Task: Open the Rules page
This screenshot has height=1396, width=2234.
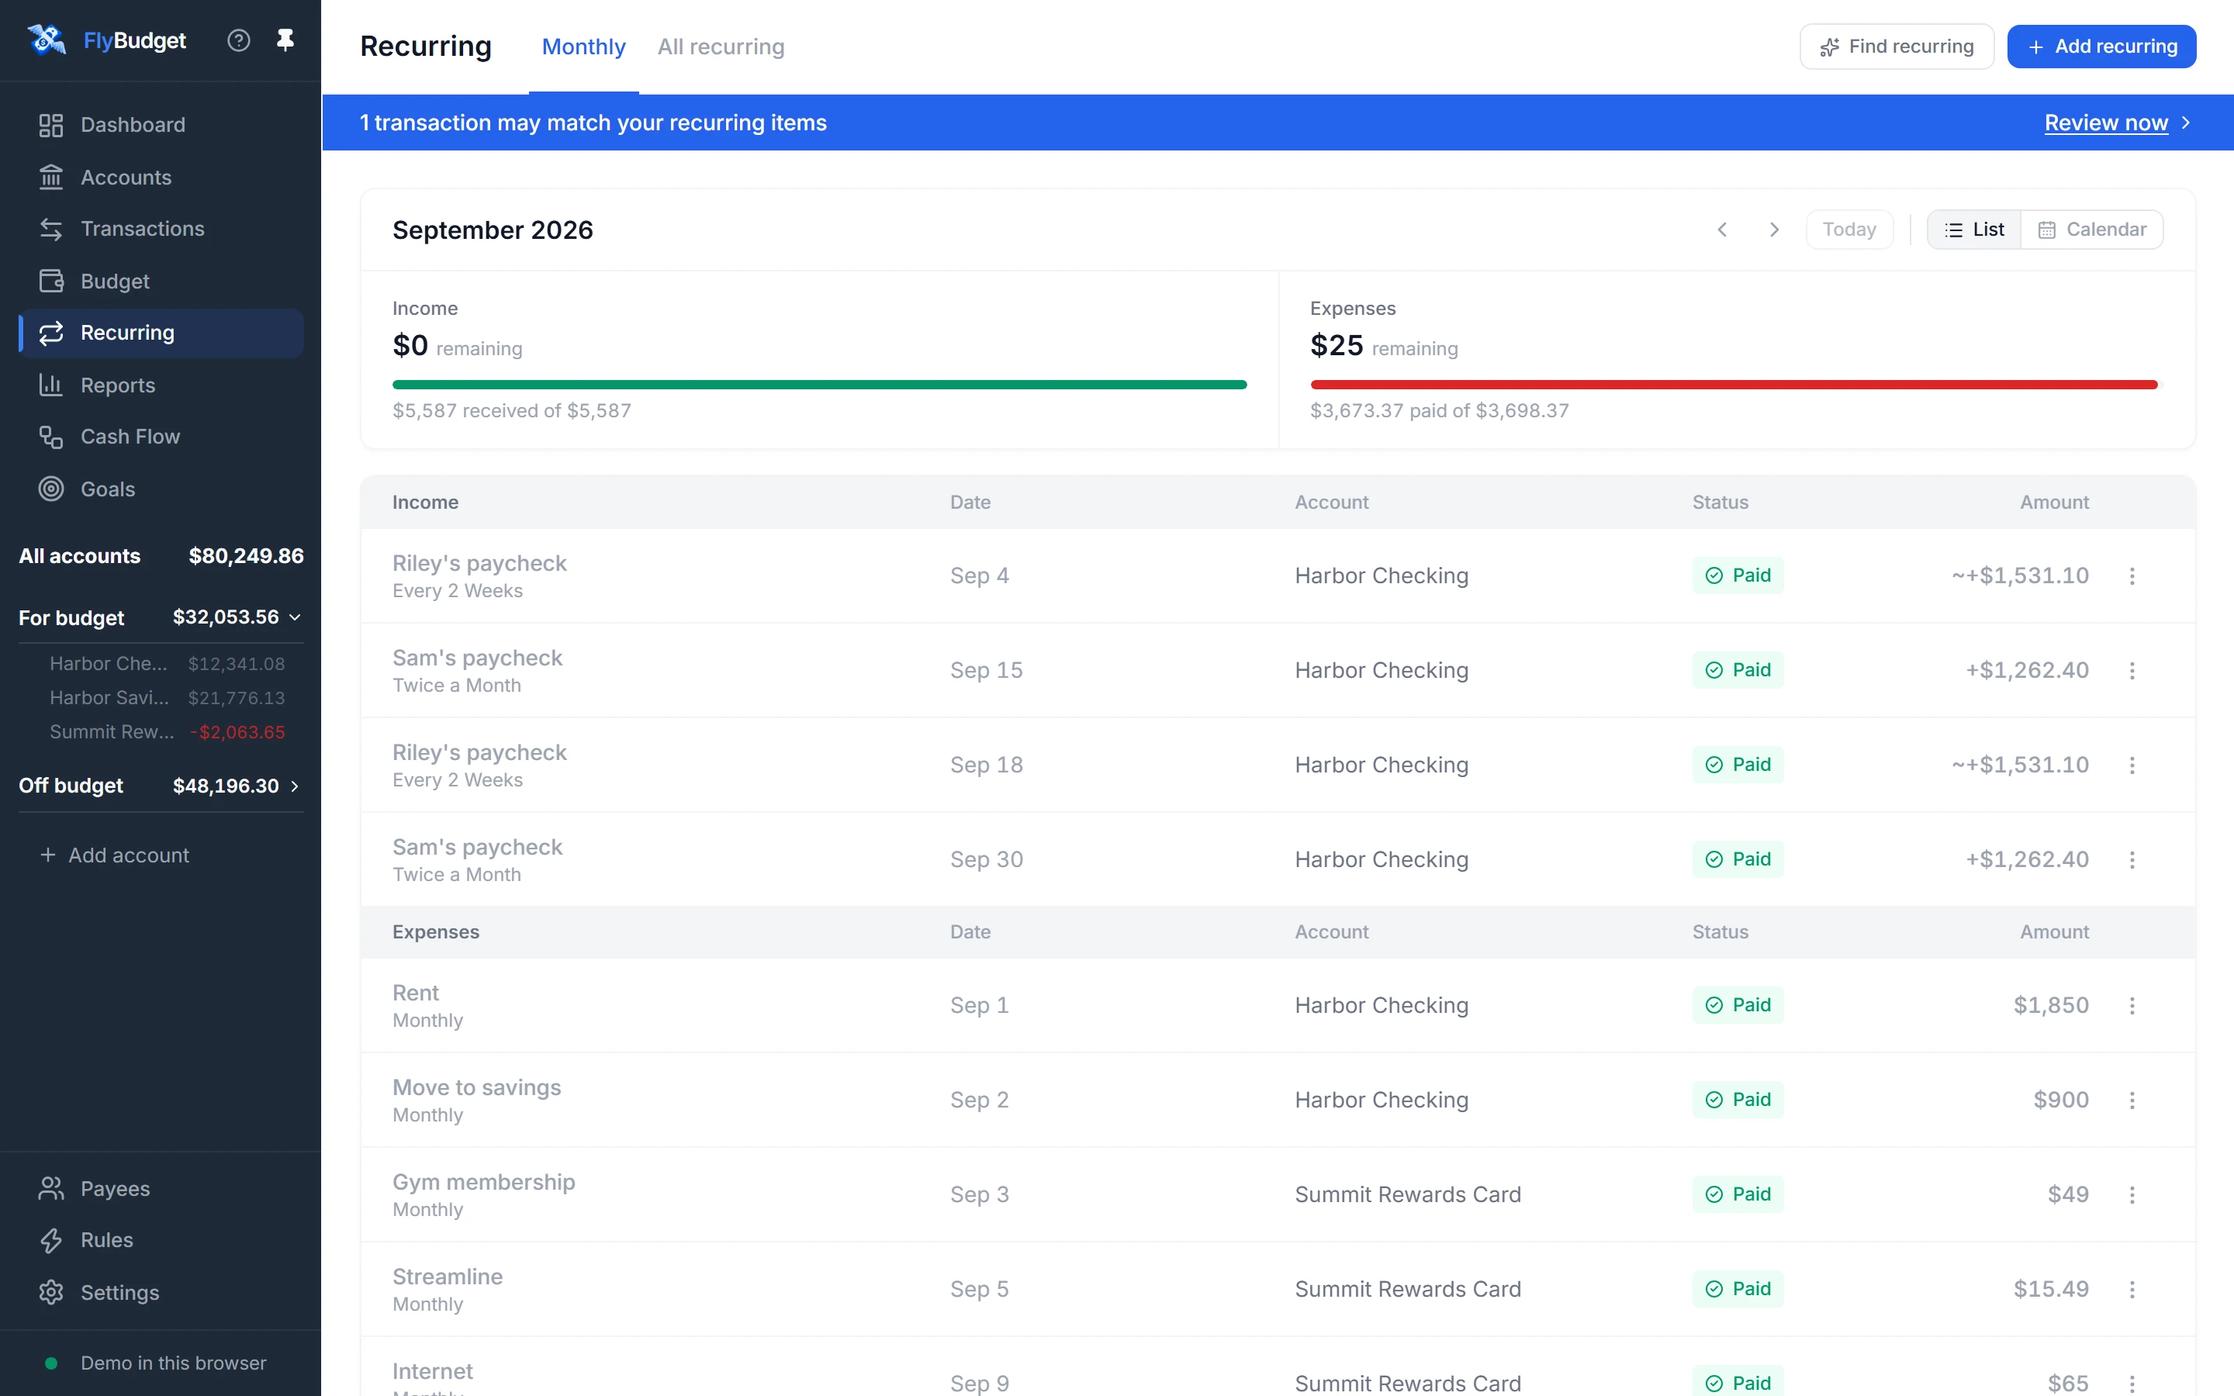Action: [161, 1240]
